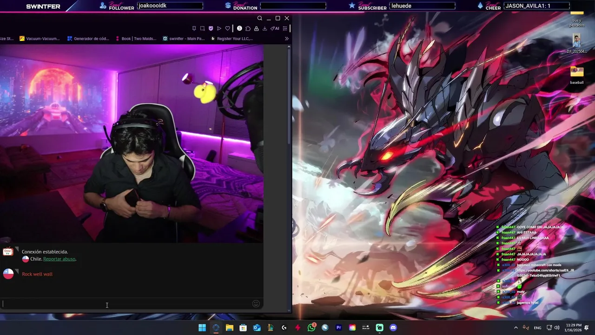This screenshot has width=595, height=335.
Task: Click the Reportar abuso link
Action: tap(59, 259)
